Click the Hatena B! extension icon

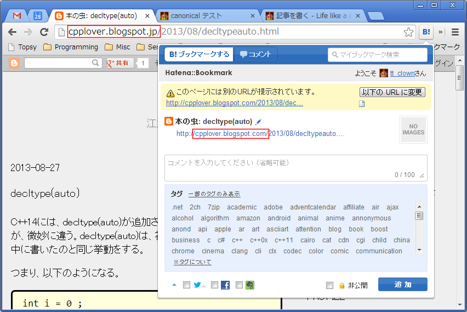click(426, 32)
